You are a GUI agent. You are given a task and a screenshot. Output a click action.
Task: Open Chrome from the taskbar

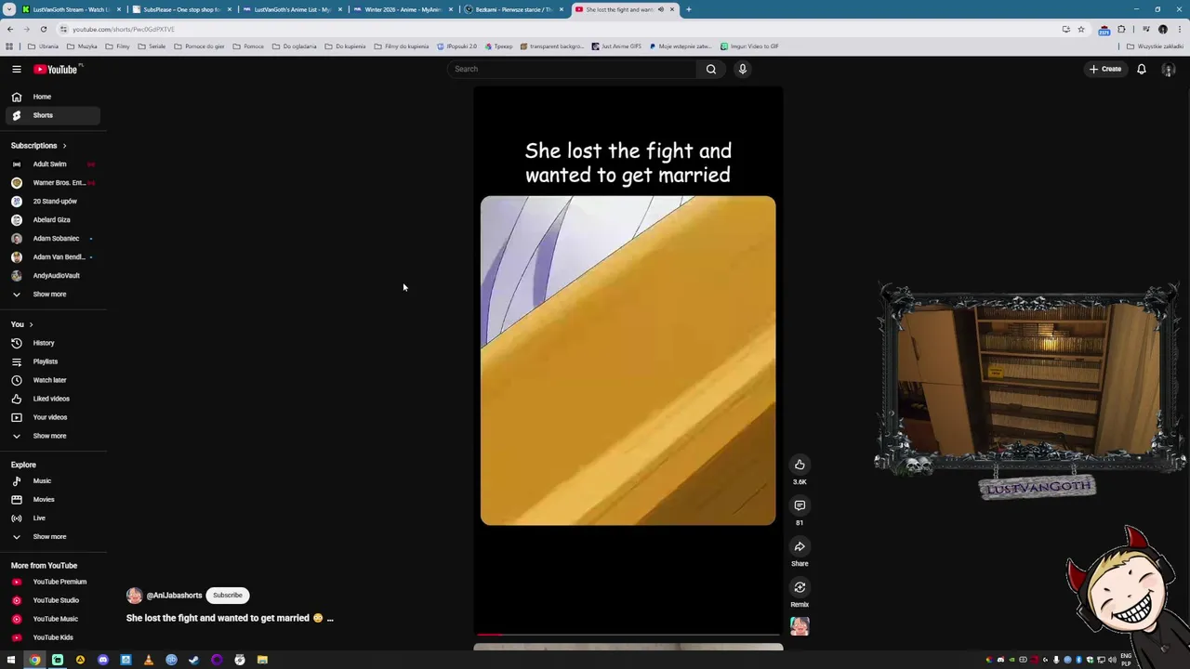[34, 660]
